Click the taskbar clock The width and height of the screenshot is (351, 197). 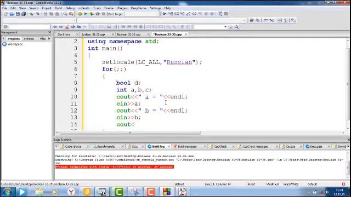click(339, 192)
